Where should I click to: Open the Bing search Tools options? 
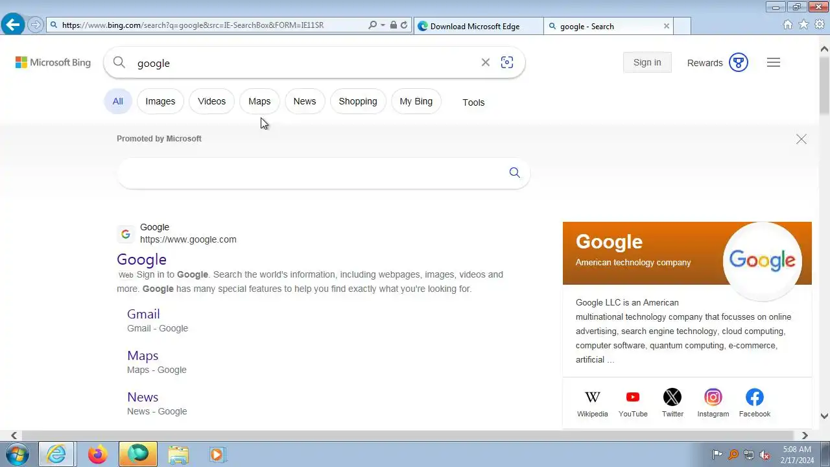coord(473,102)
